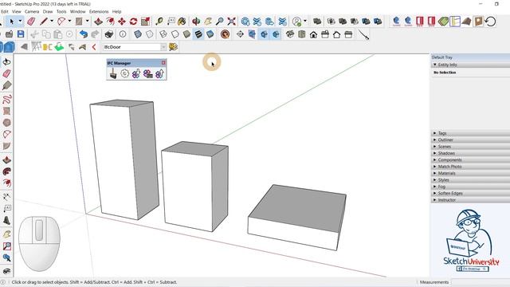The image size is (510, 287).
Task: Expand the Scenes panel
Action: pos(470,147)
